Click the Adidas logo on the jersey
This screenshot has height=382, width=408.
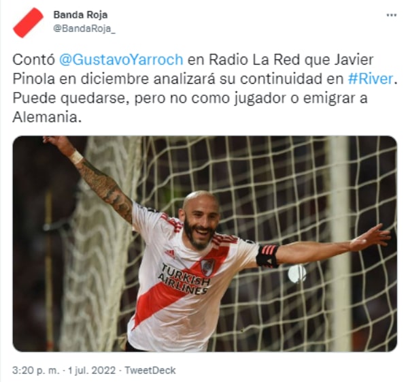coord(170,253)
